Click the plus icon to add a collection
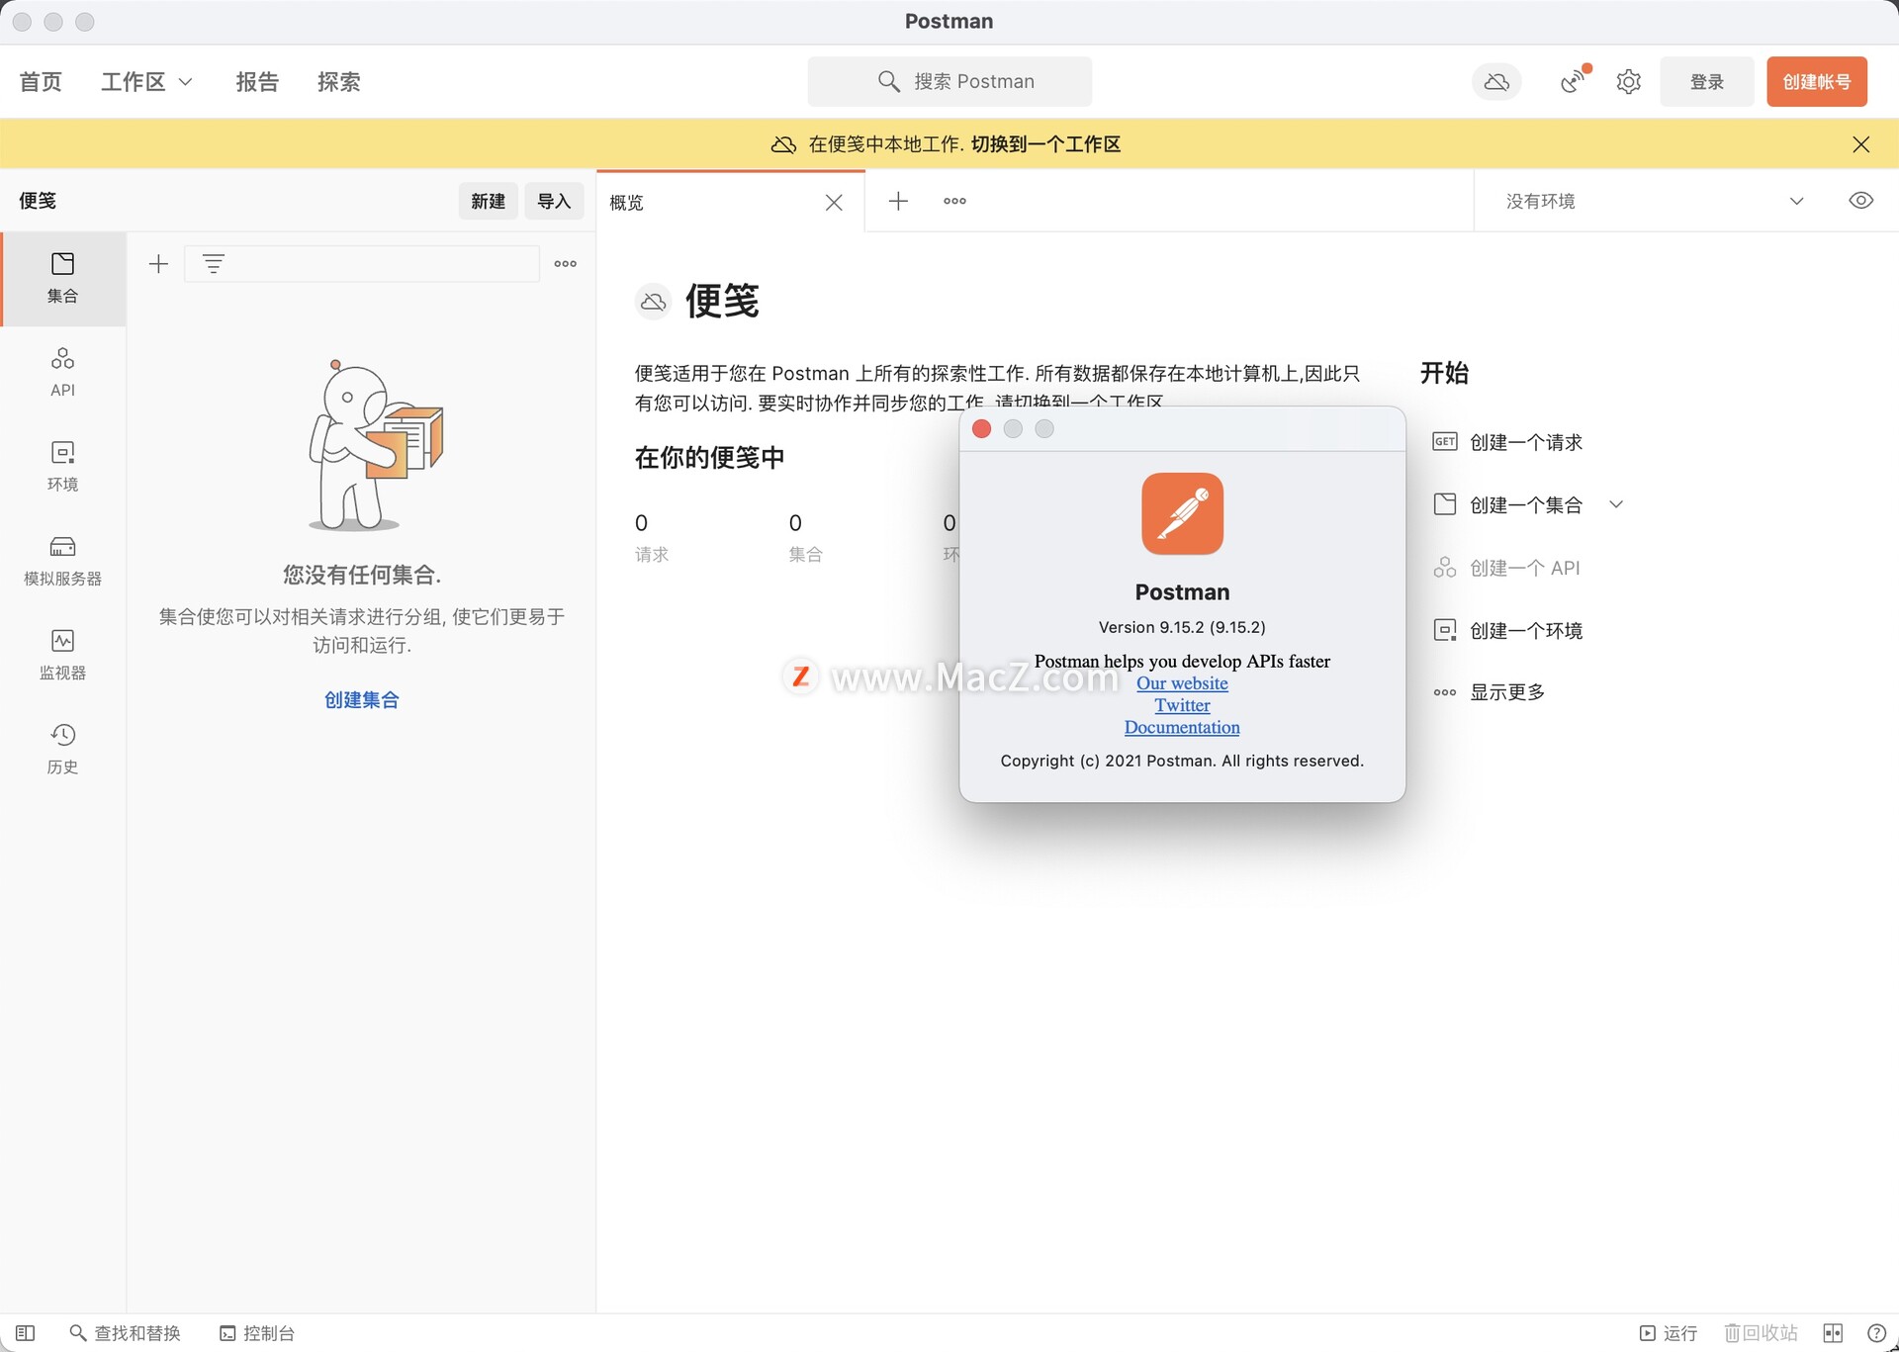Viewport: 1899px width, 1352px height. tap(158, 264)
